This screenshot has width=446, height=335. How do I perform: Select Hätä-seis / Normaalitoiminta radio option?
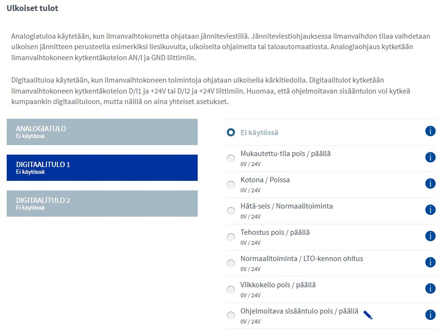point(231,211)
